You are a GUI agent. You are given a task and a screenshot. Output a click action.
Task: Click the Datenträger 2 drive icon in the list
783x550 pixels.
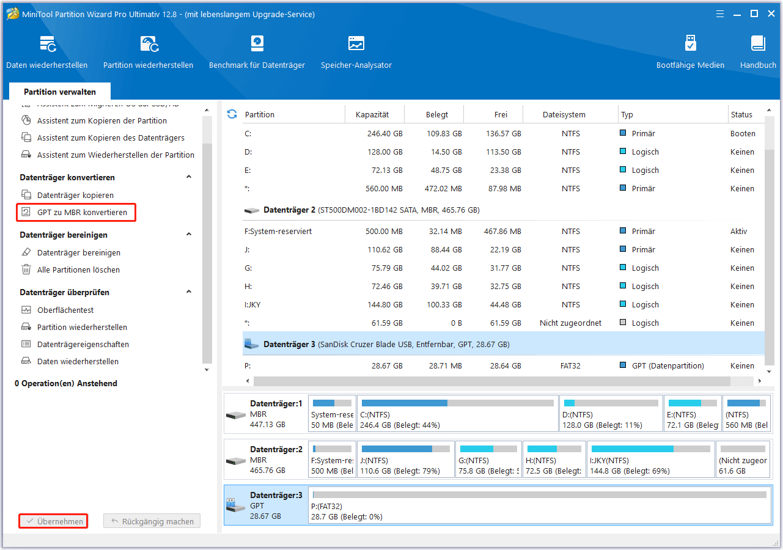251,210
